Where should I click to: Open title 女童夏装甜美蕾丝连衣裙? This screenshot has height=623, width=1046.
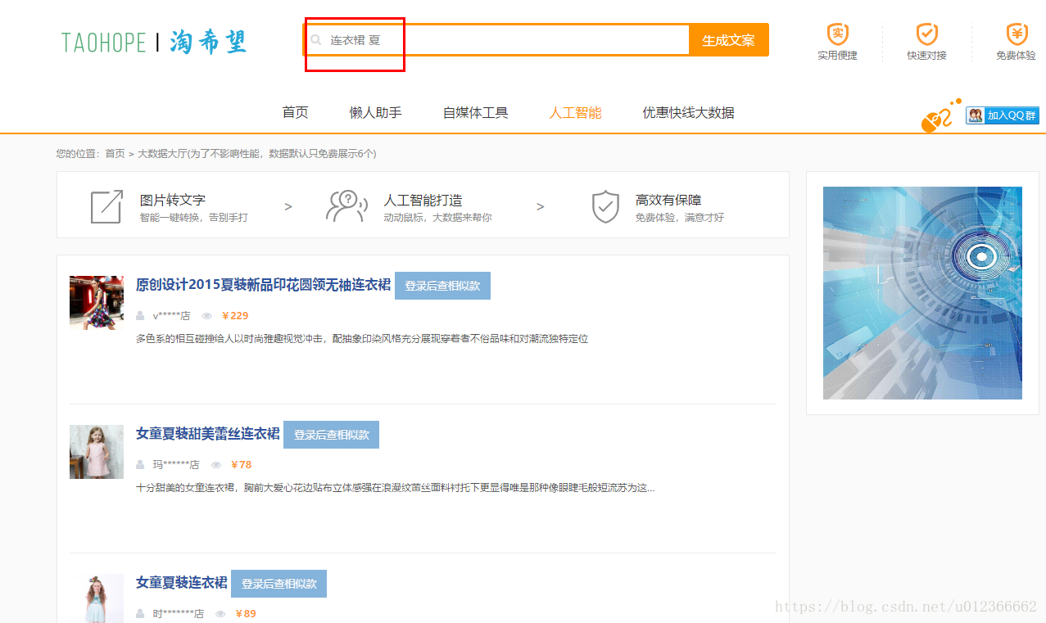207,434
